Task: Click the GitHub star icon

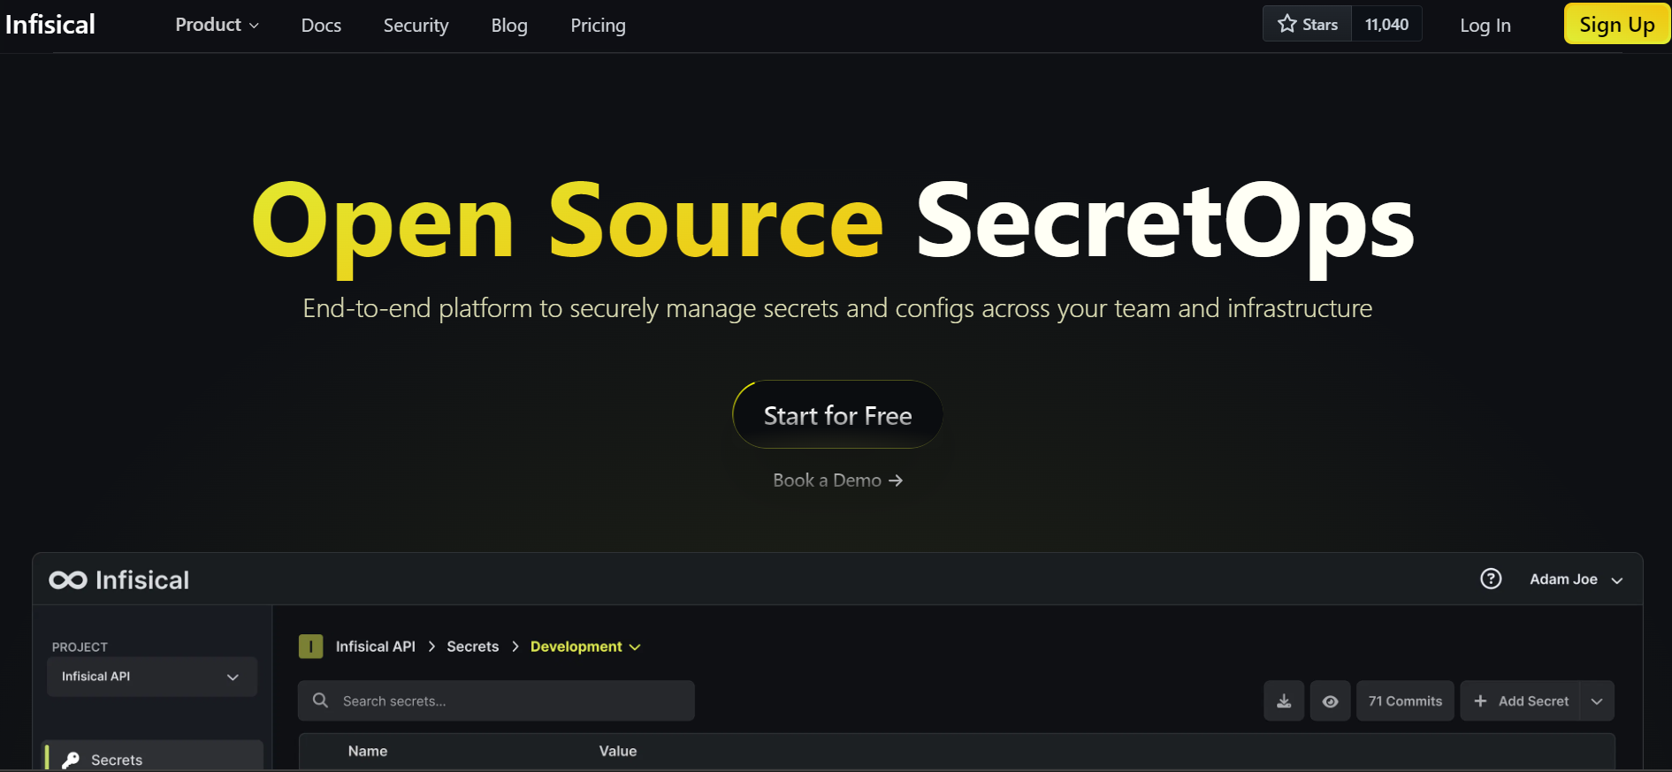Action: point(1287,24)
